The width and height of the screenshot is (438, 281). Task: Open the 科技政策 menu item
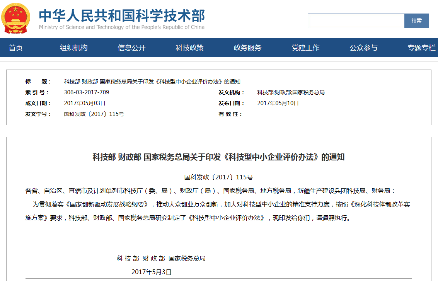tap(190, 48)
